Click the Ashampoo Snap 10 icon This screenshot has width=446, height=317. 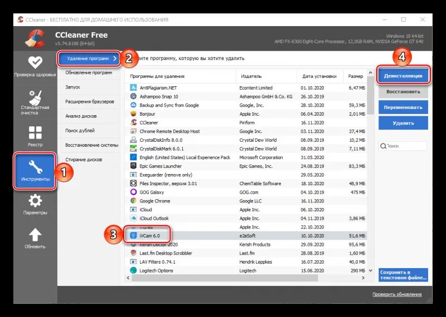click(x=133, y=97)
